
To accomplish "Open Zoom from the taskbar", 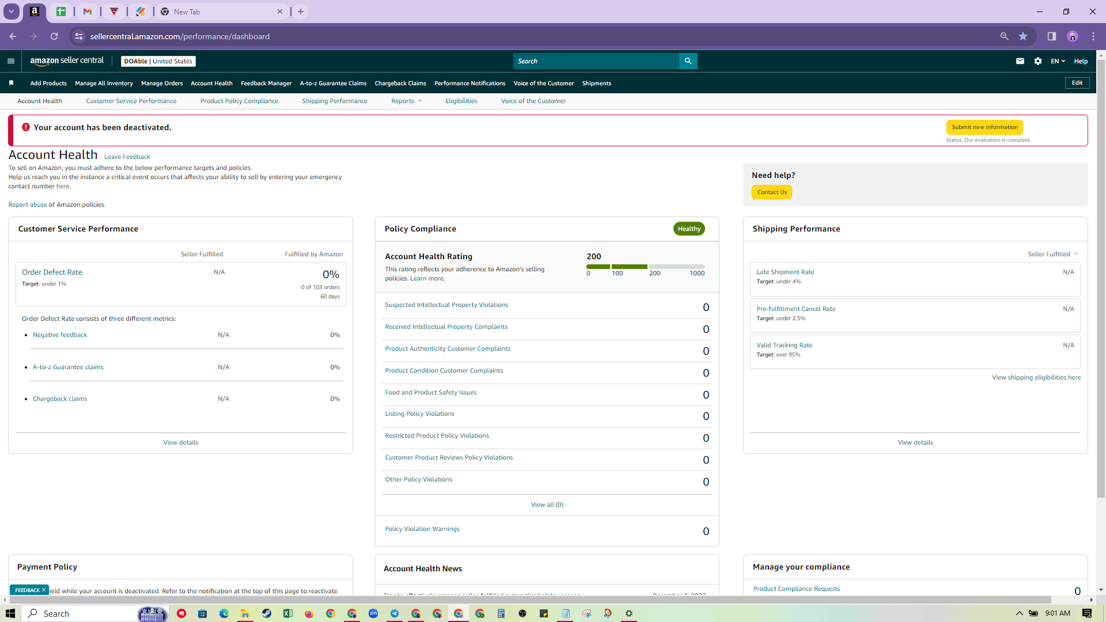I will (x=373, y=613).
